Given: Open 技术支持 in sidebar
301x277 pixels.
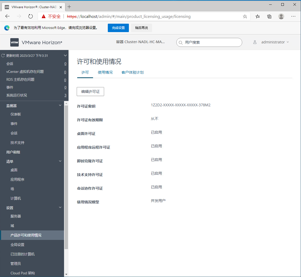Looking at the screenshot, I should [x=17, y=143].
